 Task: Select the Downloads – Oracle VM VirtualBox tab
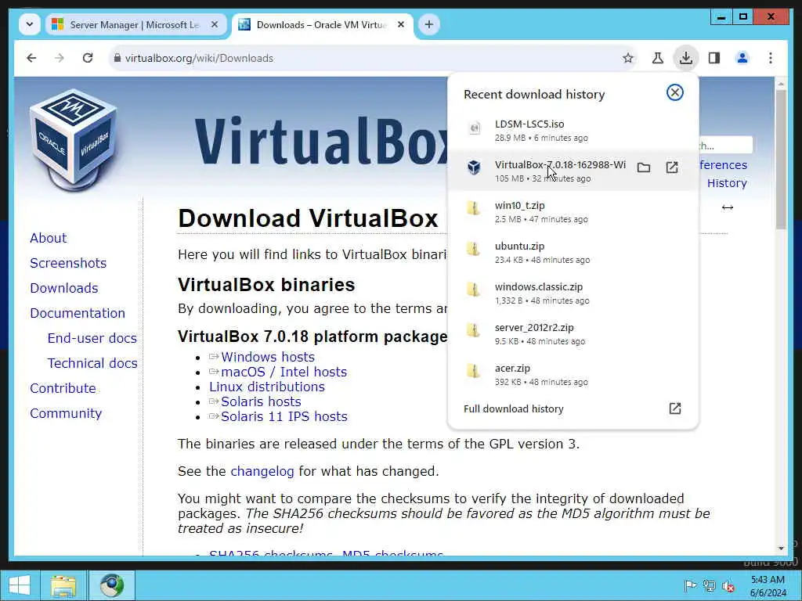click(x=322, y=24)
